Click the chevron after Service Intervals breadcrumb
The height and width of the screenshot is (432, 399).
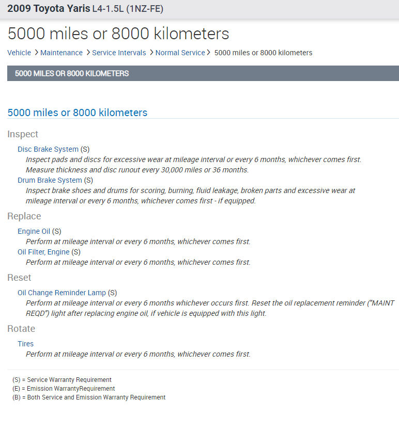151,53
